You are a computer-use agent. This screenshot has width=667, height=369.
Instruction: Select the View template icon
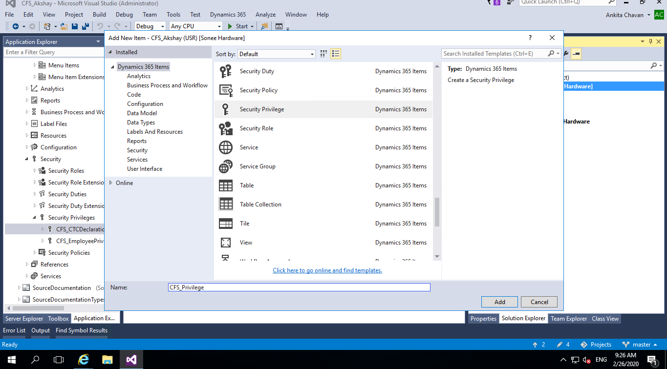pos(226,243)
